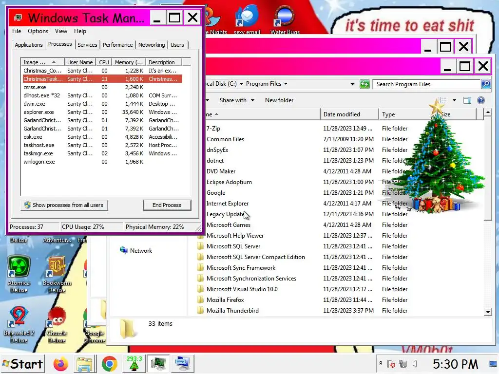Click New folder in the Explorer toolbar
Screen dimensions: 499x374
tap(279, 100)
